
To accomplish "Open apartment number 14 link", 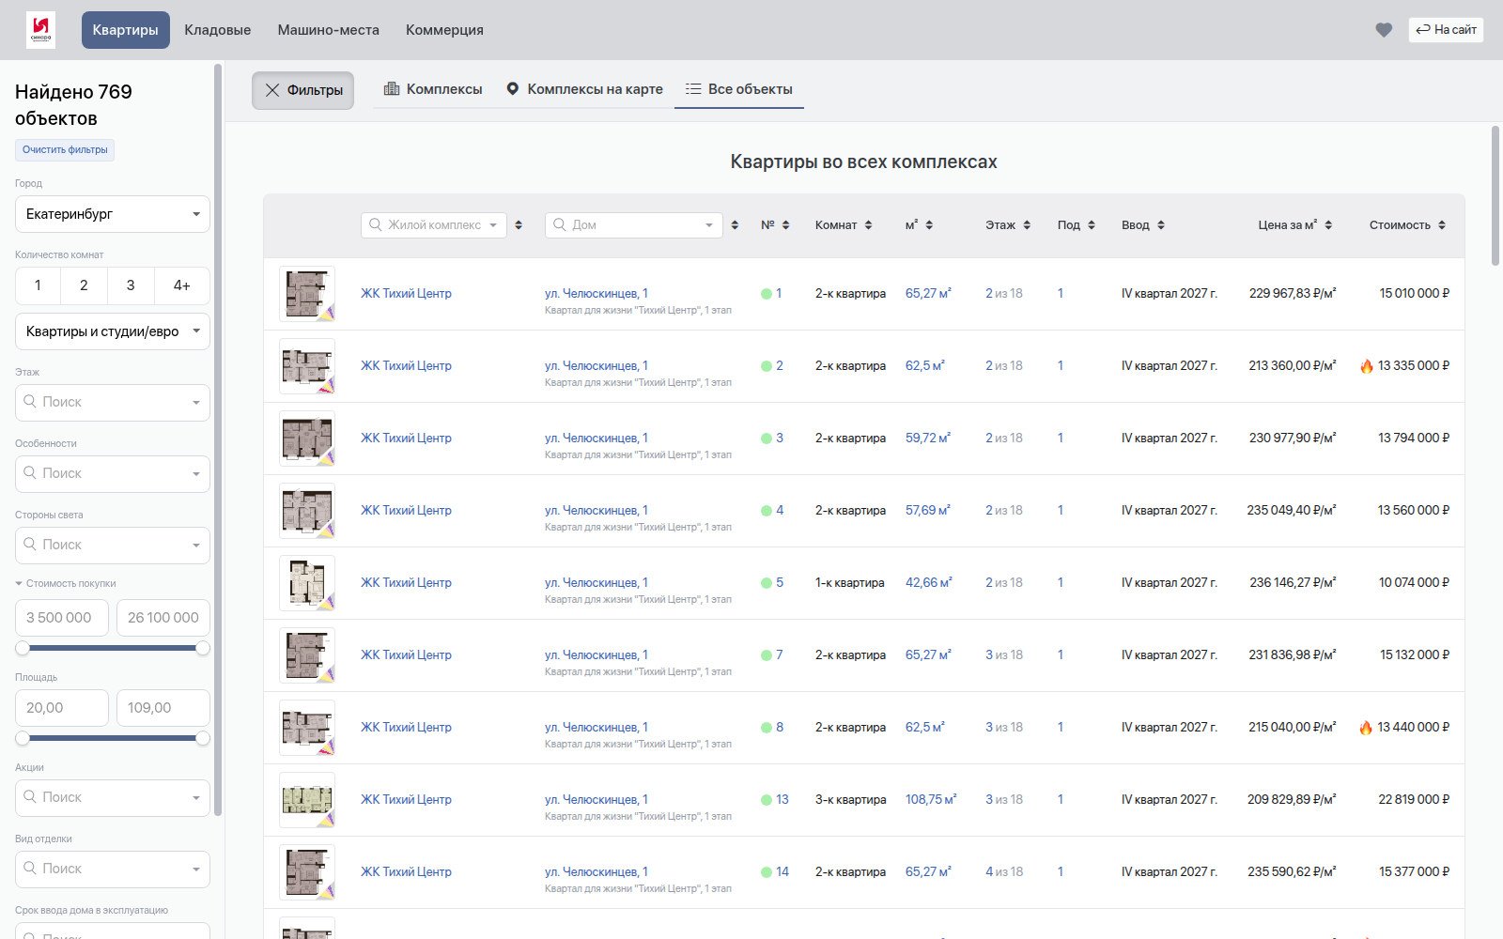I will tap(782, 872).
